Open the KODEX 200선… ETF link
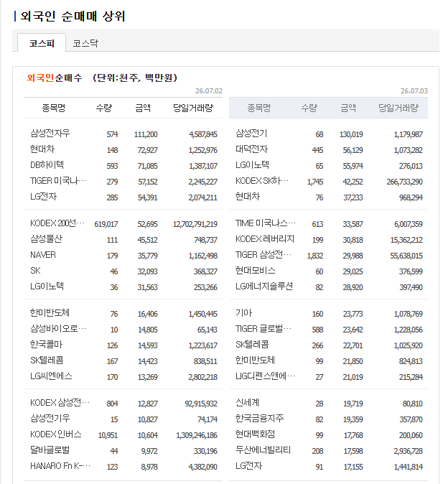 [57, 223]
